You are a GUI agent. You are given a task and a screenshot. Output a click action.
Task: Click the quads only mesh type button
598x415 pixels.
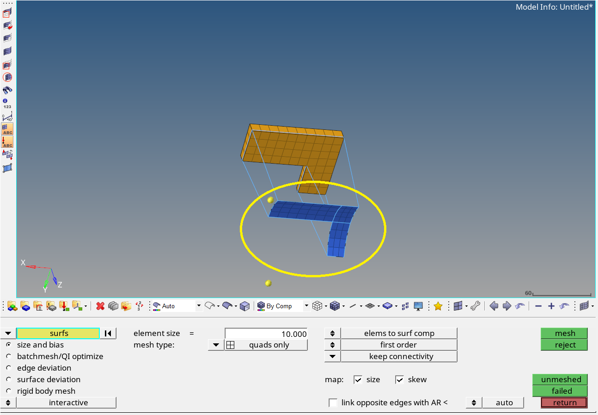[x=266, y=345]
